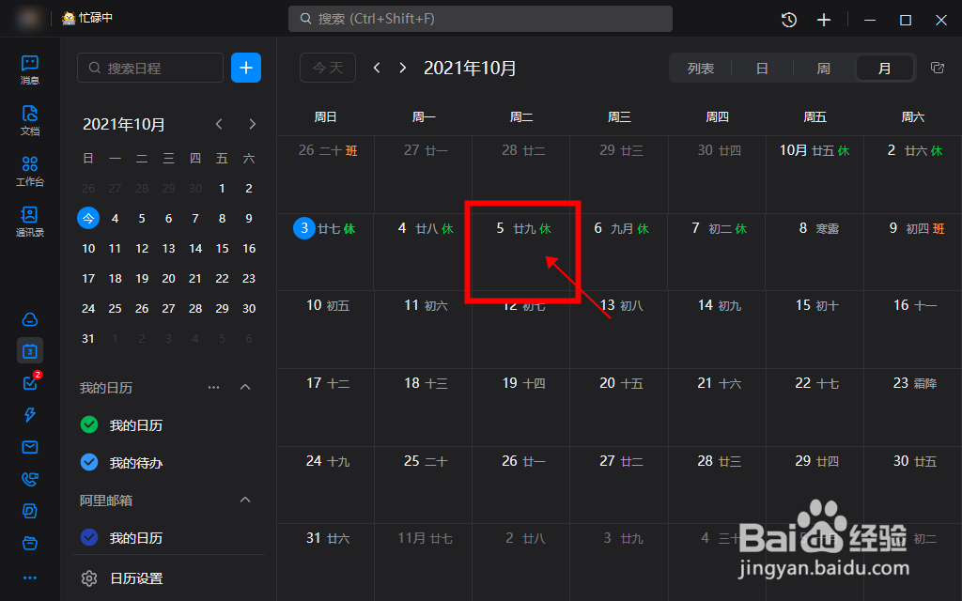Open the Messages (消息) sidebar icon

point(29,69)
